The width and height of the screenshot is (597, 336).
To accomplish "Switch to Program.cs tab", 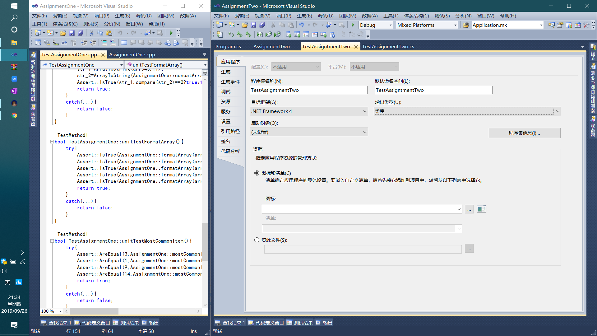I will tap(228, 47).
